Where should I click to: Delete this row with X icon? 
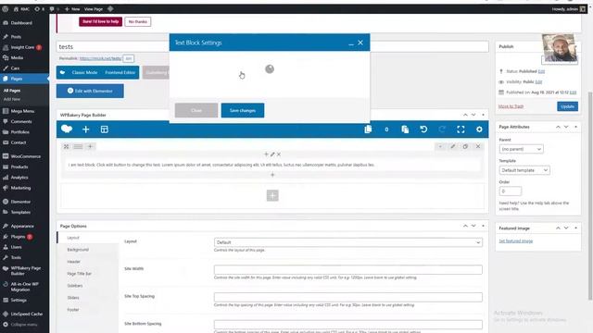point(478,146)
